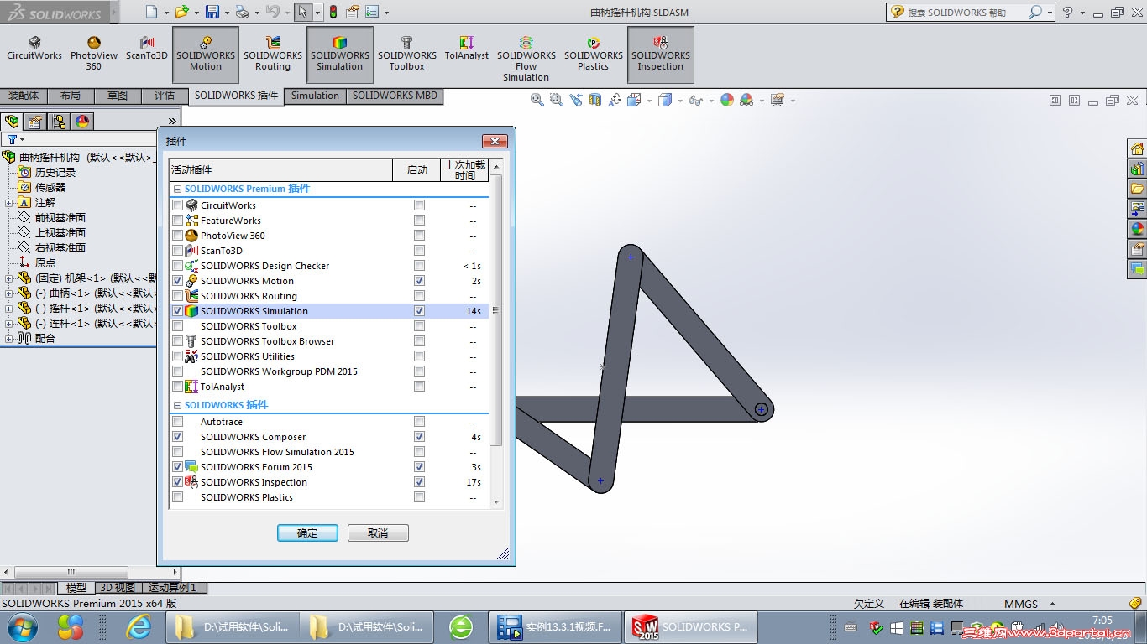Screen dimensions: 1147x644
Task: Expand the (固定) 机架<1> tree node
Action: coord(8,278)
